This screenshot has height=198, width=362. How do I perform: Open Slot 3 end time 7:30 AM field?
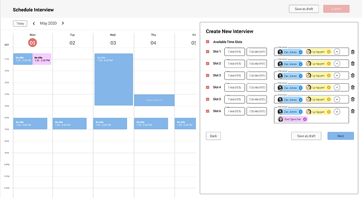coord(257,76)
